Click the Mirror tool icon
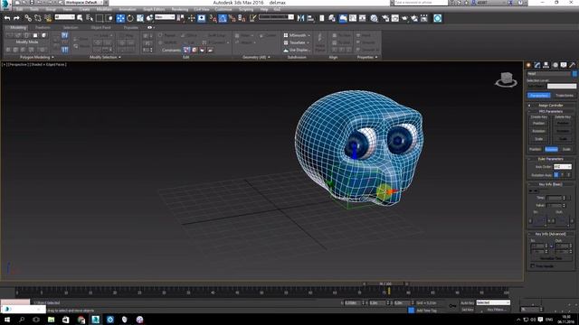This screenshot has width=579, height=325. [301, 18]
